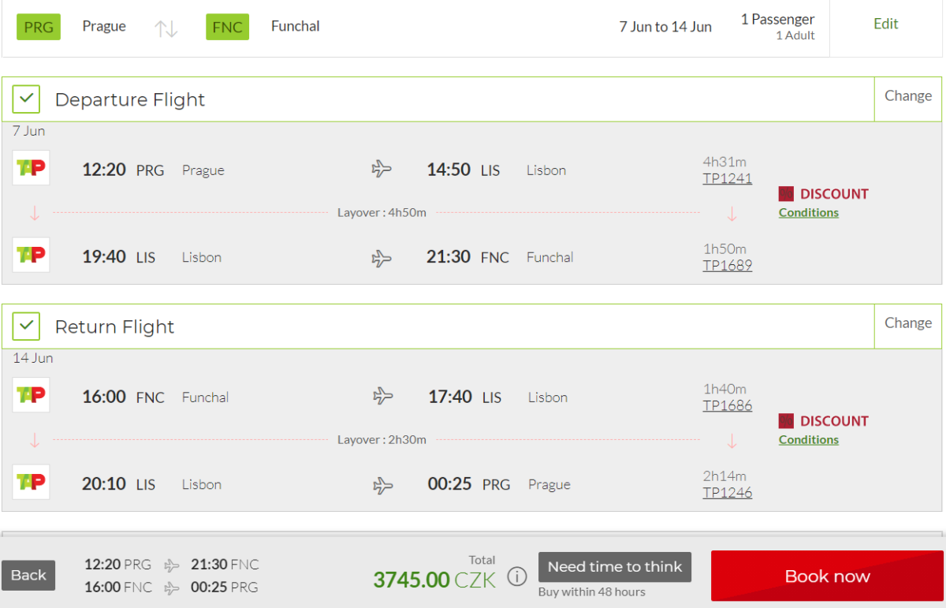Go back with the Back button
Image resolution: width=946 pixels, height=608 pixels.
28,576
